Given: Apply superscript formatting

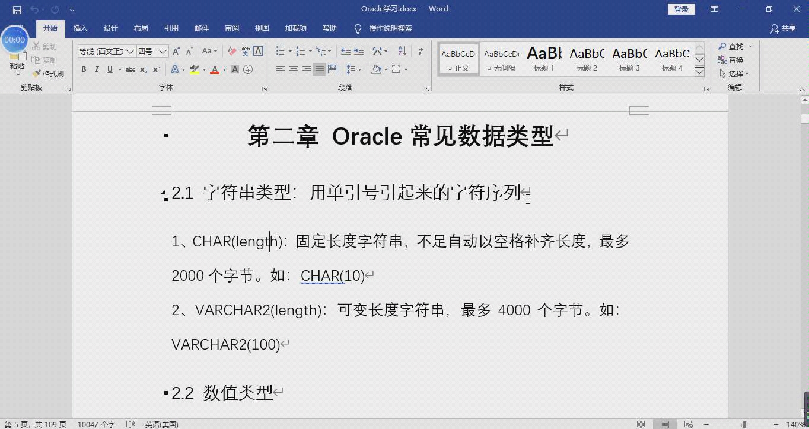Looking at the screenshot, I should tap(157, 69).
